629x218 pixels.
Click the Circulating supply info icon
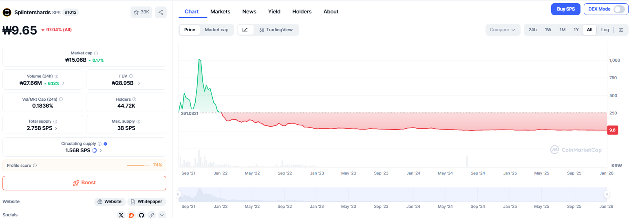pyautogui.click(x=99, y=144)
